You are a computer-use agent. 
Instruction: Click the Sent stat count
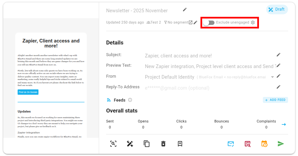pos(110,127)
